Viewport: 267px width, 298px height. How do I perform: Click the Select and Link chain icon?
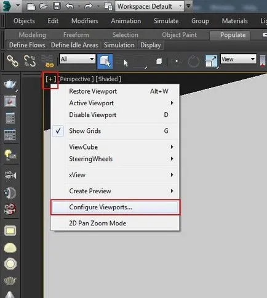click(x=12, y=61)
